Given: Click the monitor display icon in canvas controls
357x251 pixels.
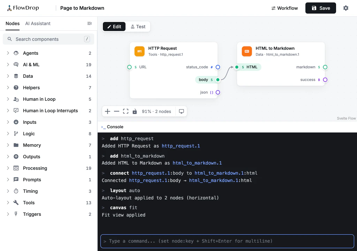Looking at the screenshot, I should (181, 111).
